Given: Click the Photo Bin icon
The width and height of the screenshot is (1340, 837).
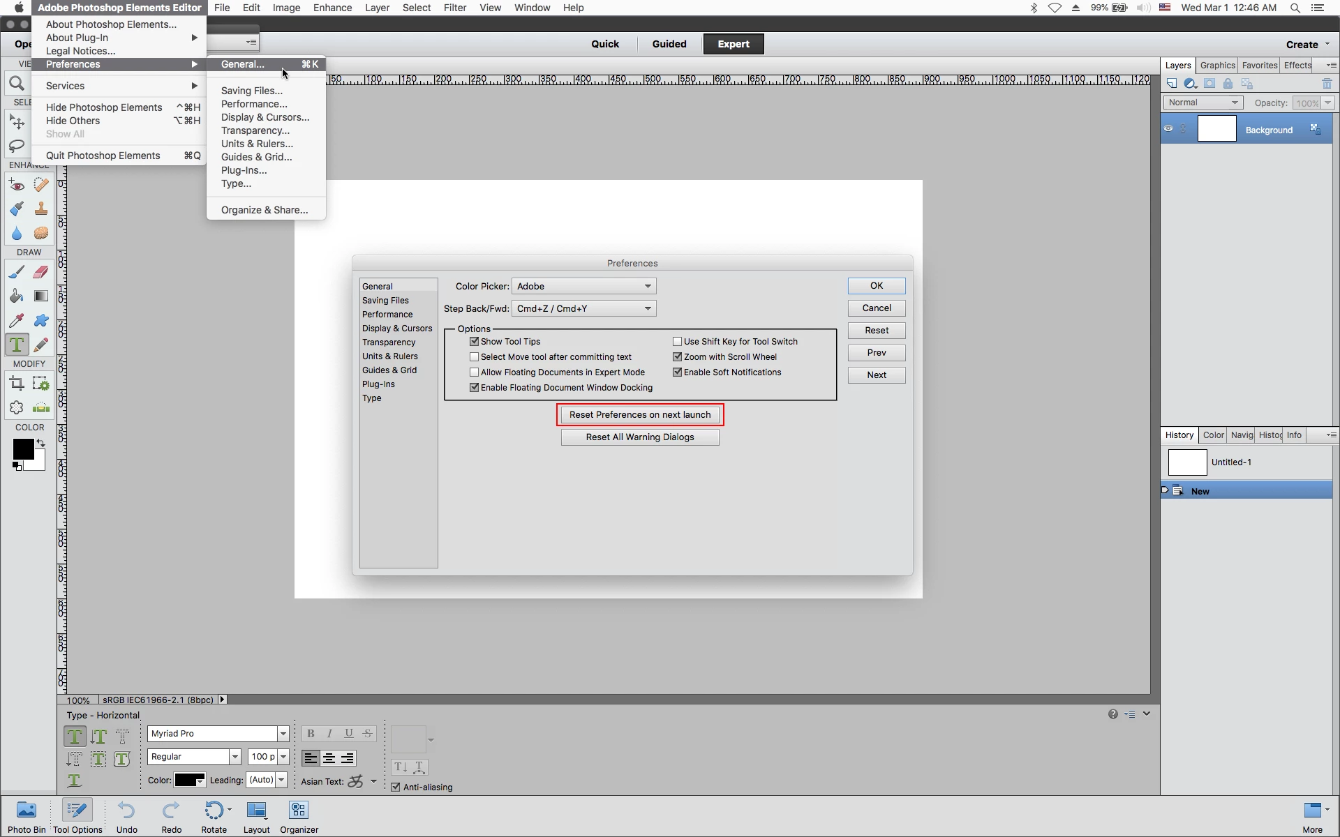Looking at the screenshot, I should click(x=27, y=816).
